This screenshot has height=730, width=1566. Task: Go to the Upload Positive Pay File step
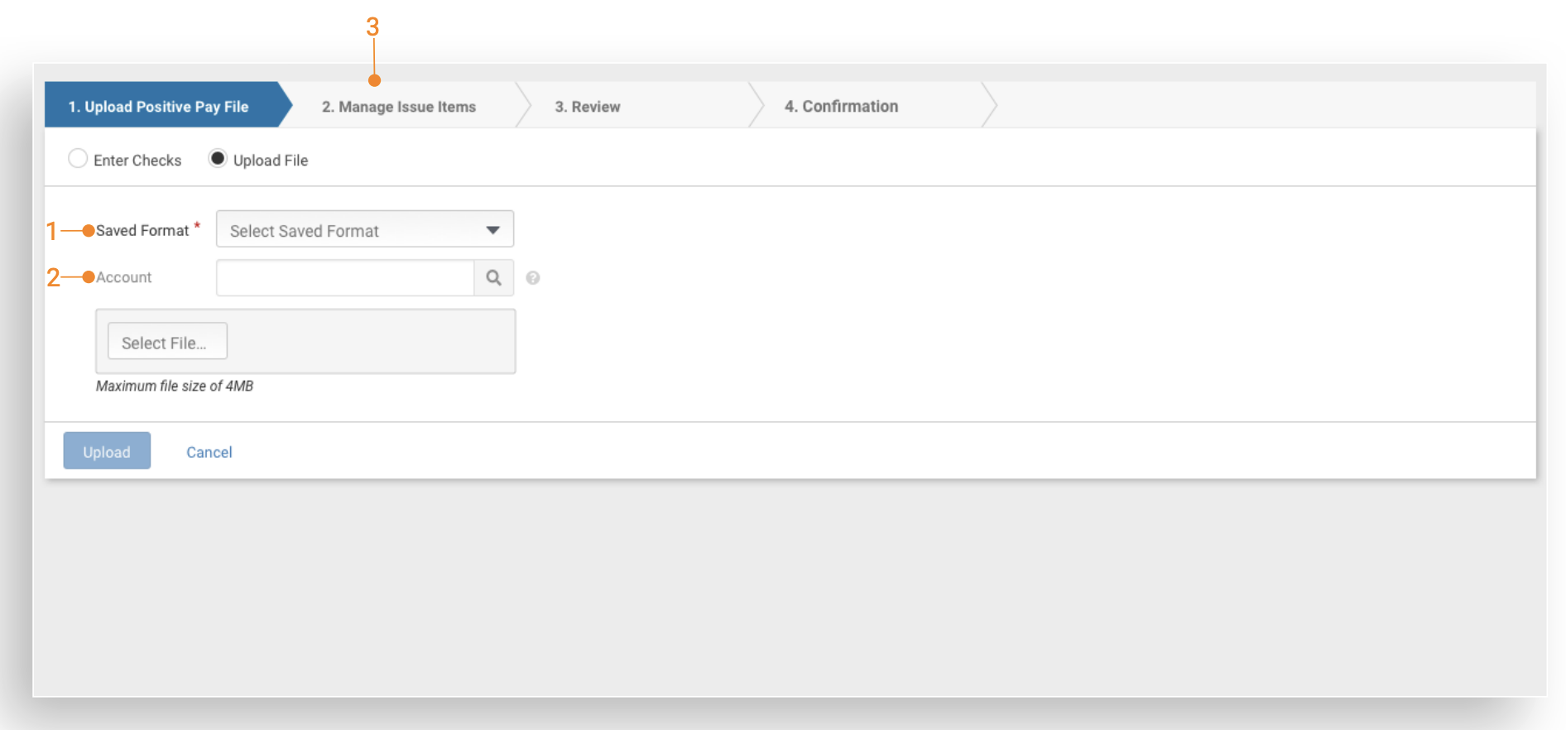pyautogui.click(x=158, y=107)
